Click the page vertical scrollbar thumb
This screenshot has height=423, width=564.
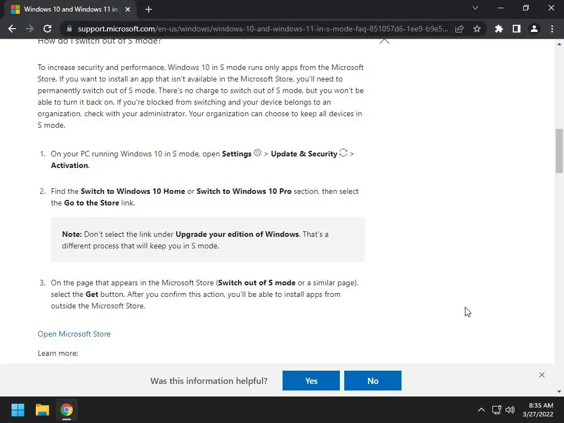[x=559, y=151]
